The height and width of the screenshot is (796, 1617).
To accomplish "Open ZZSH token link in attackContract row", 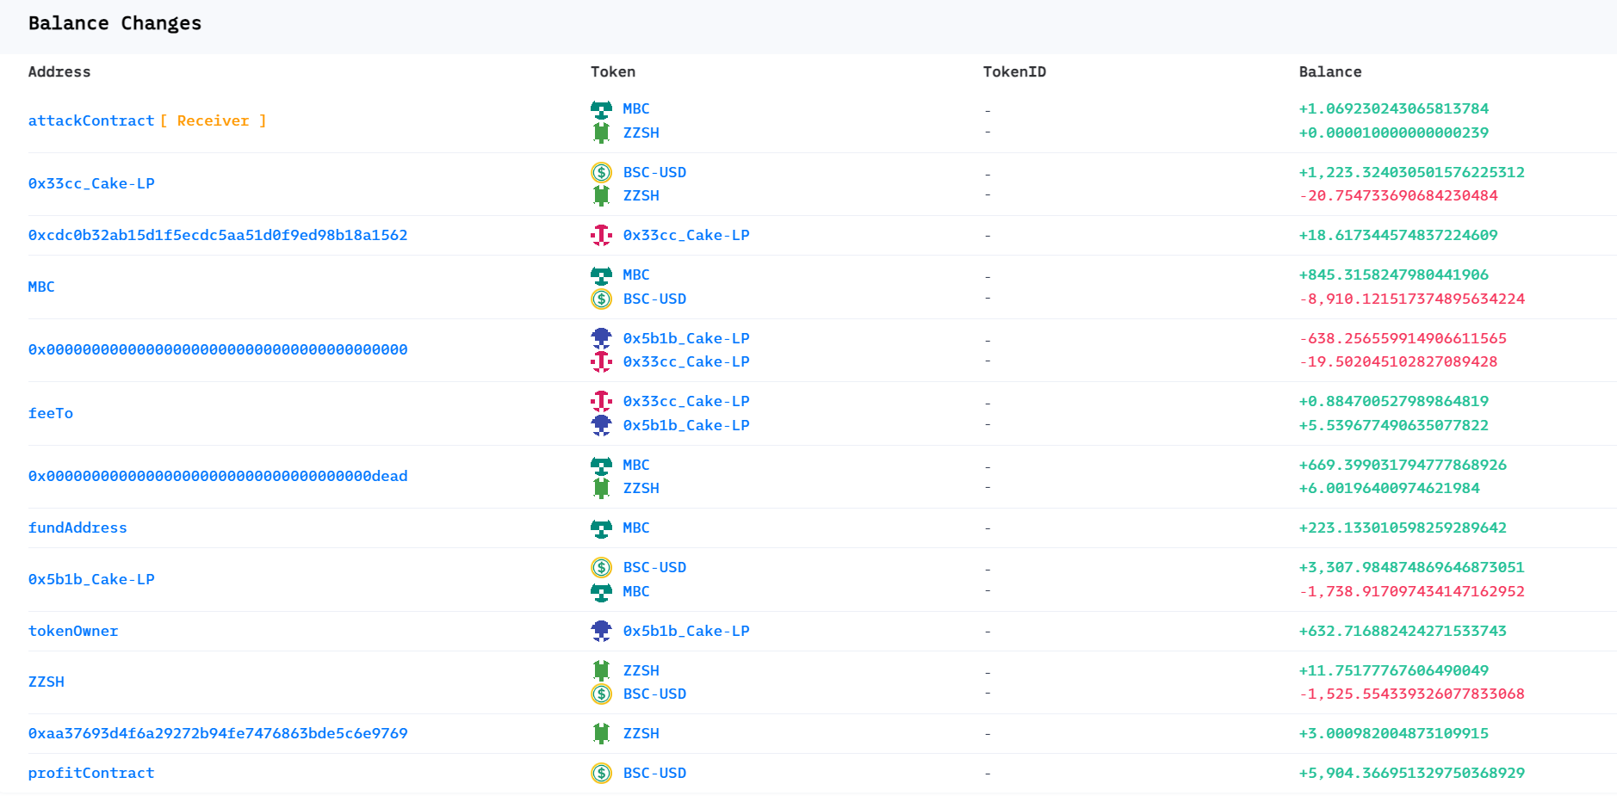I will pyautogui.click(x=641, y=133).
